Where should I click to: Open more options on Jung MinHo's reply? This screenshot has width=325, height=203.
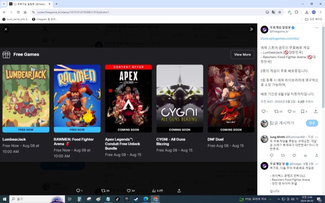point(317,137)
